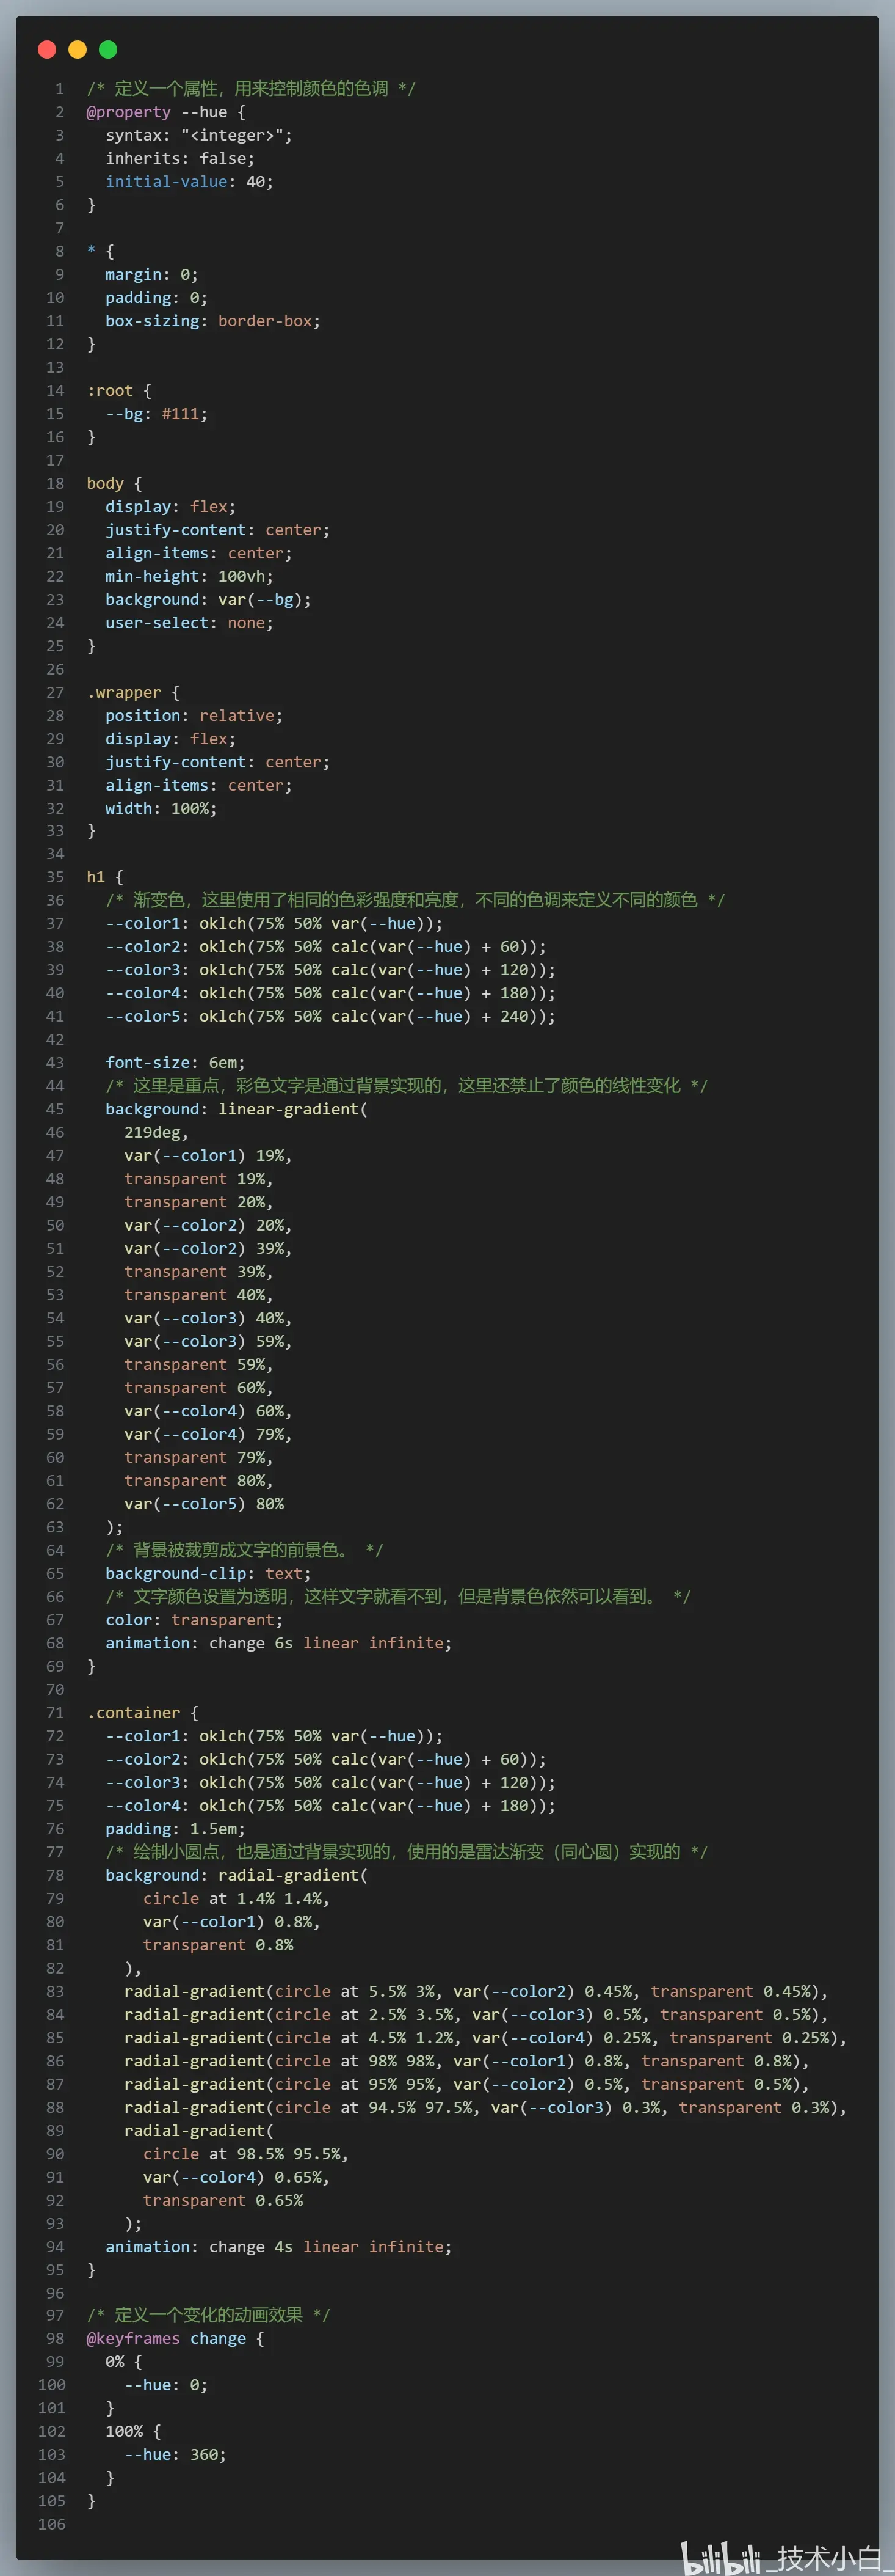Click the @keyframes keyword
Image resolution: width=895 pixels, height=2576 pixels.
(x=133, y=2338)
